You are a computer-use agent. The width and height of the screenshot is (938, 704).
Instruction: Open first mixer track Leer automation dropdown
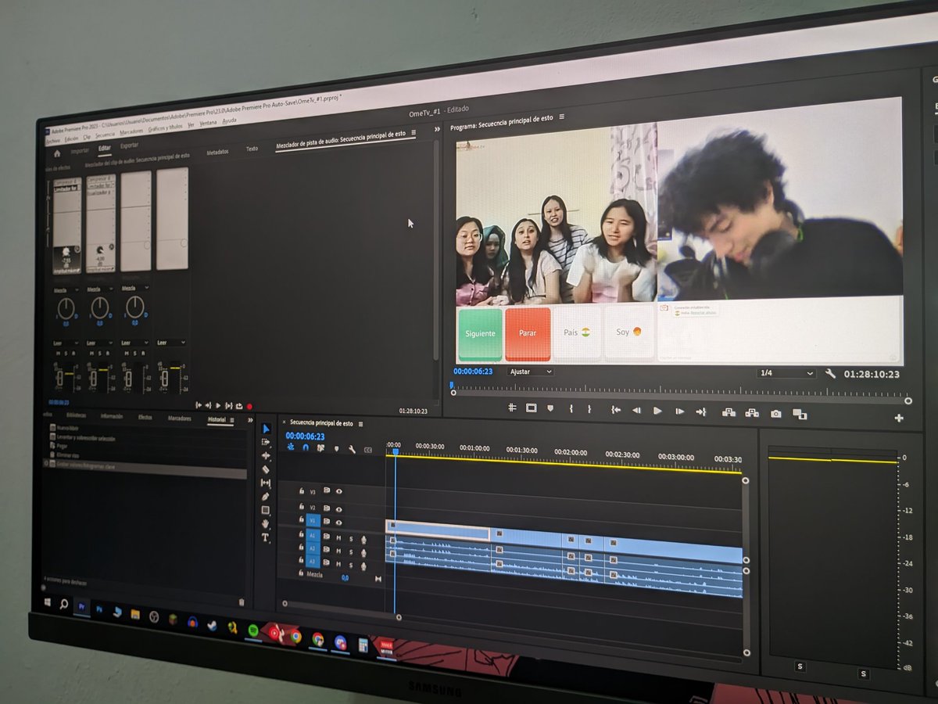[x=66, y=343]
